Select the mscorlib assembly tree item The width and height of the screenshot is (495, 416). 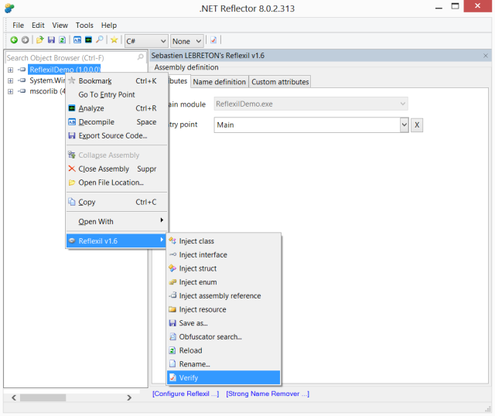[x=47, y=91]
